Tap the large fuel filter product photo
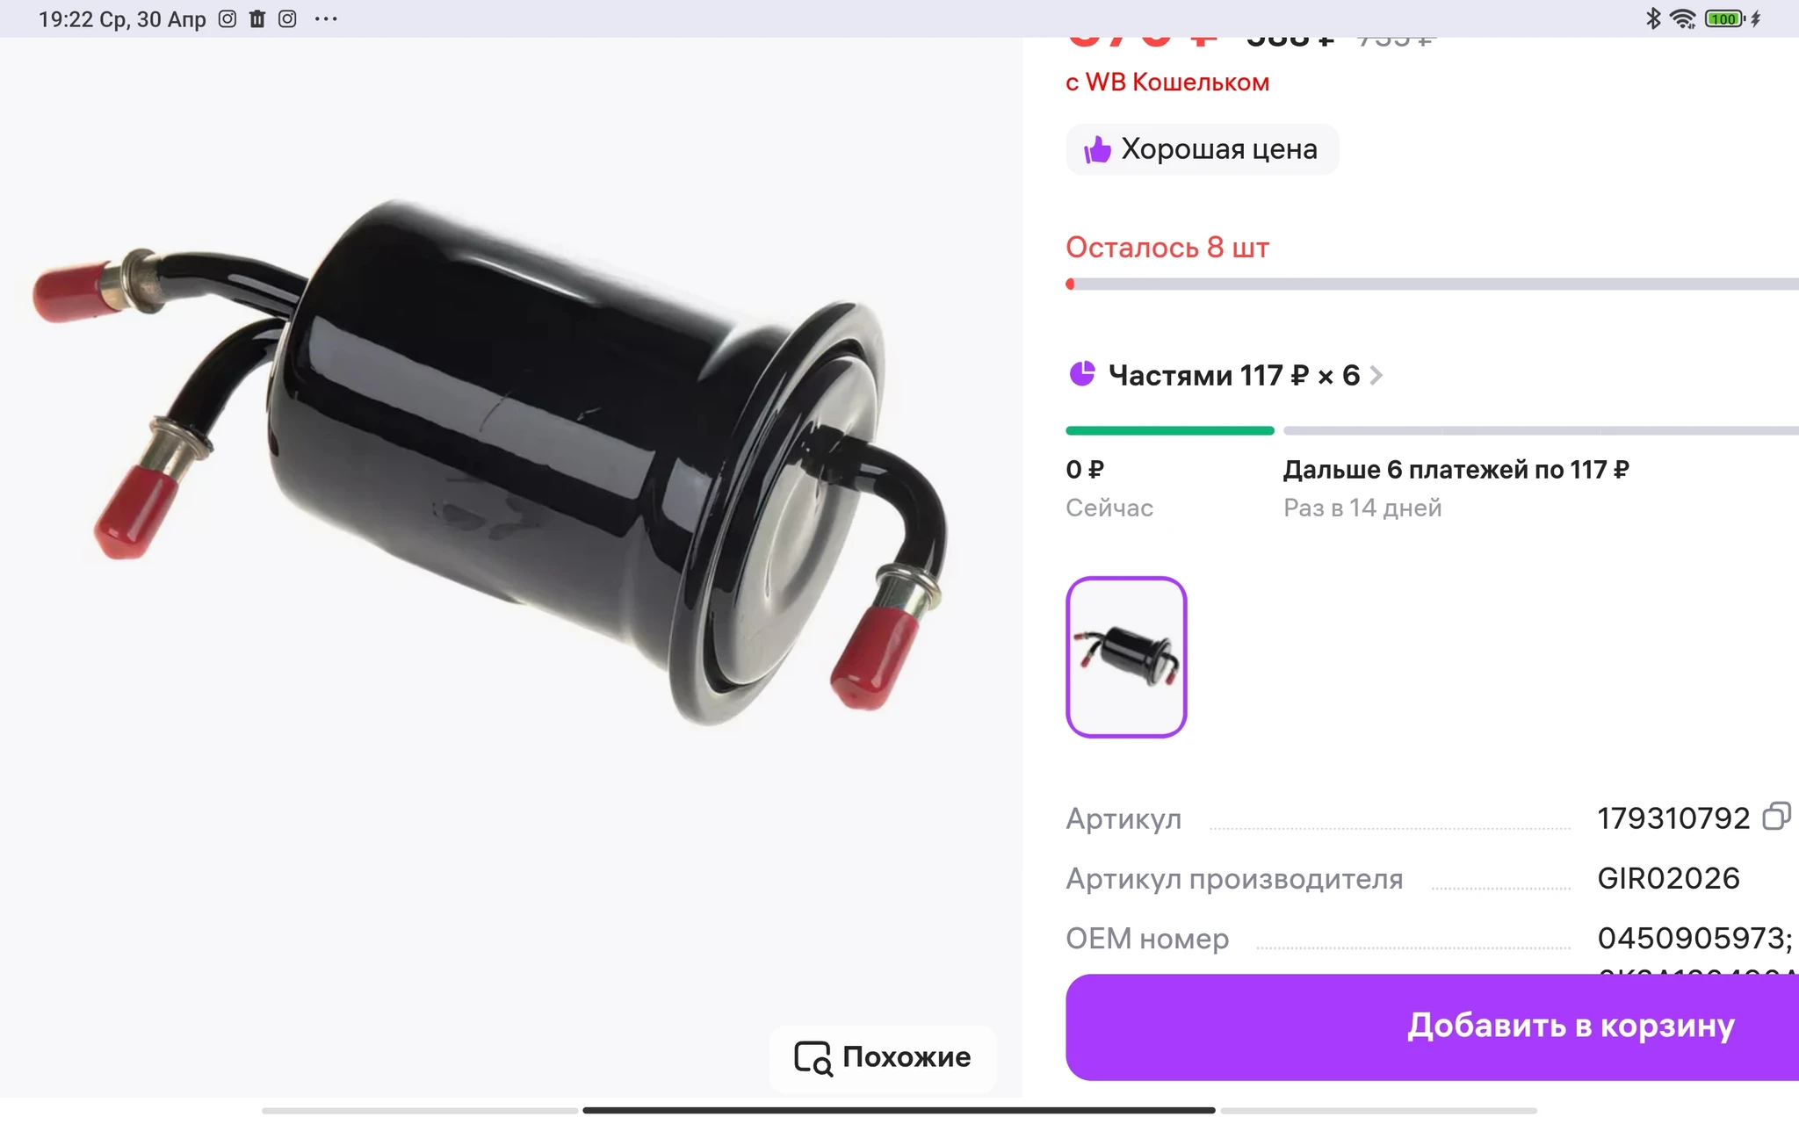 pos(492,461)
